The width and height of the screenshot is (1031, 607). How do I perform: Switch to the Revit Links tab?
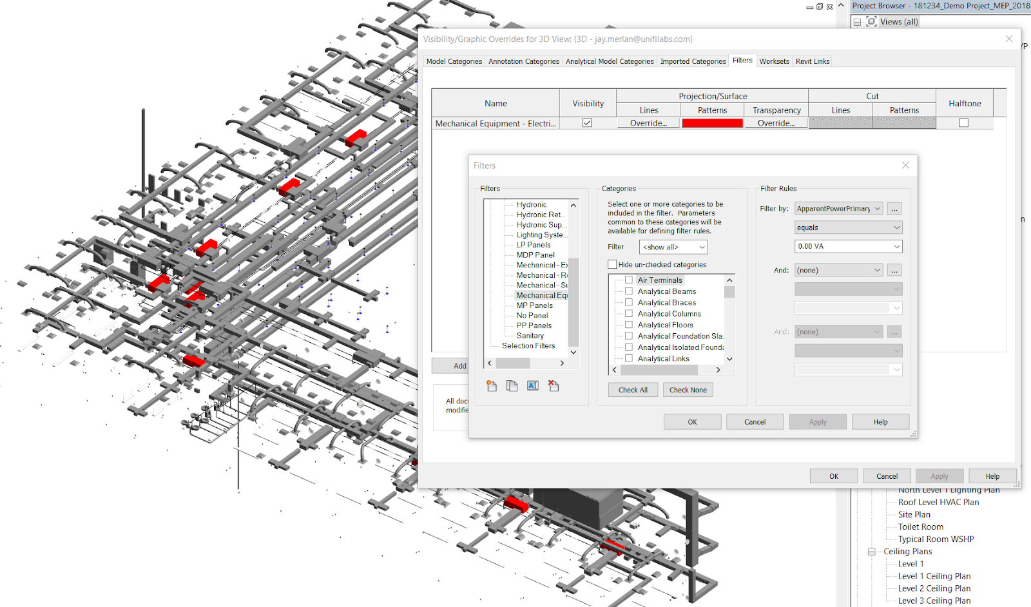tap(813, 61)
